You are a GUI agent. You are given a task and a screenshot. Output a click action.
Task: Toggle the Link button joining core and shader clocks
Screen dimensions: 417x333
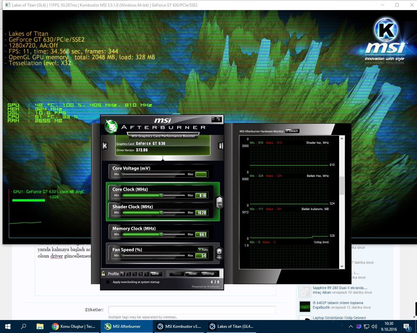coord(220,202)
